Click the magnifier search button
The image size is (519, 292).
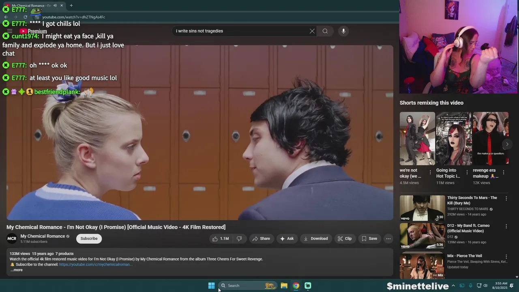point(325,31)
